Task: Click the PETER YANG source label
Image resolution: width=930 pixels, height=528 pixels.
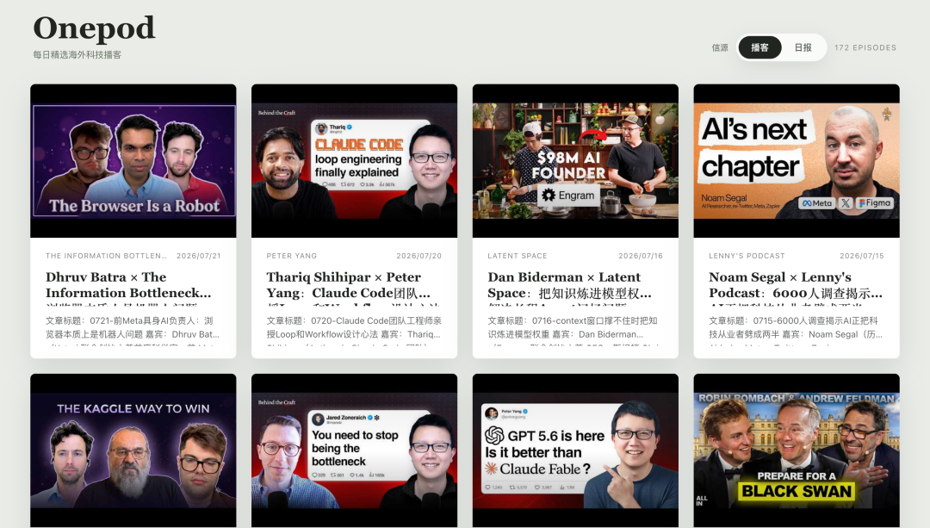Action: (292, 256)
